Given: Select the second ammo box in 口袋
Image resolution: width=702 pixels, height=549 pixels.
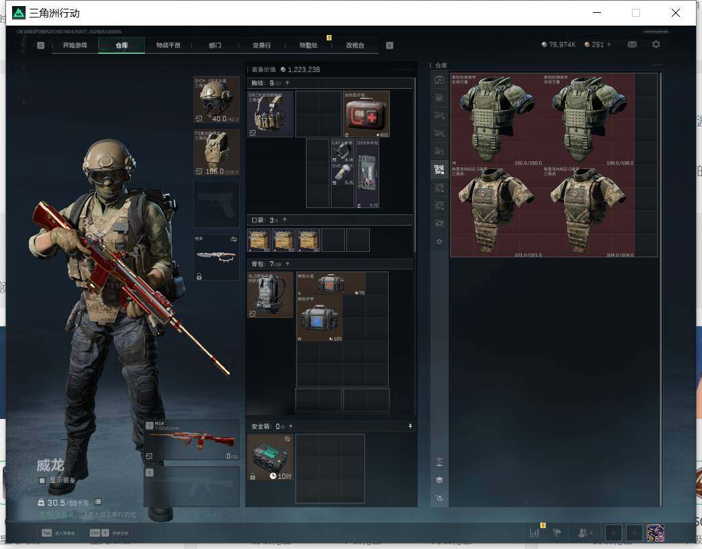Looking at the screenshot, I should coord(284,240).
